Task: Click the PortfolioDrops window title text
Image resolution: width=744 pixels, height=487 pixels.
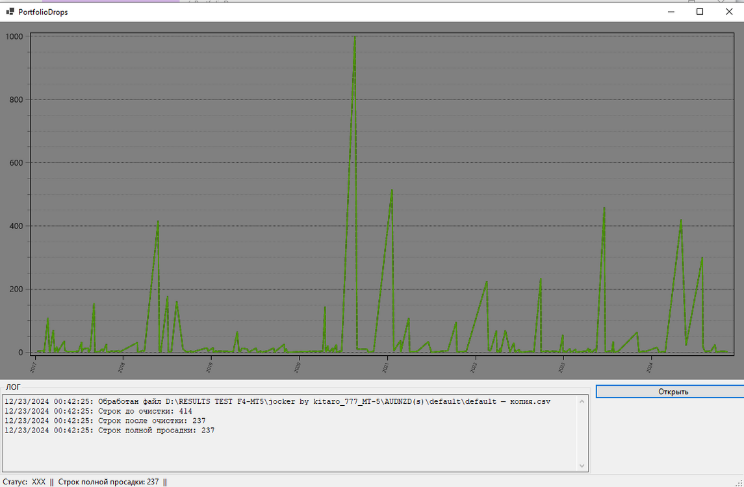Action: pos(43,12)
